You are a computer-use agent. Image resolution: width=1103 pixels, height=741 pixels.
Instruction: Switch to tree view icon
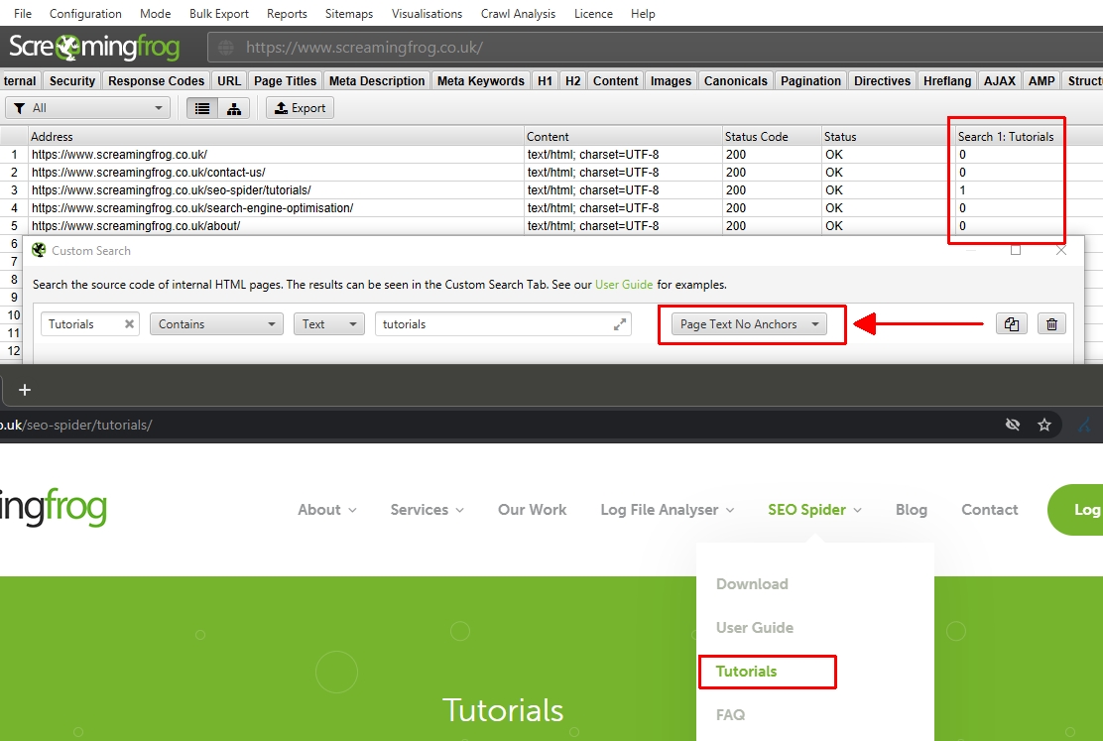[x=234, y=108]
